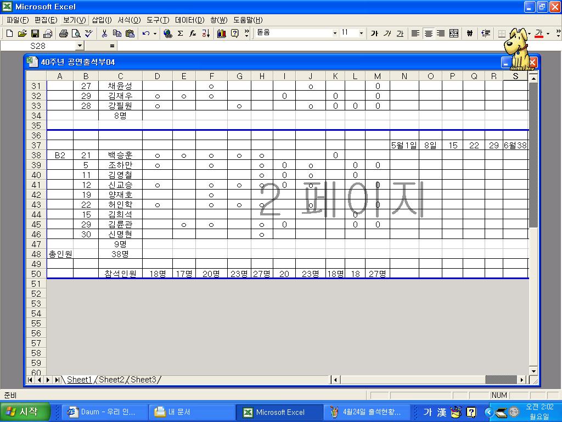This screenshot has width=562, height=422.
Task: Open the Chart Wizard icon
Action: (x=221, y=34)
